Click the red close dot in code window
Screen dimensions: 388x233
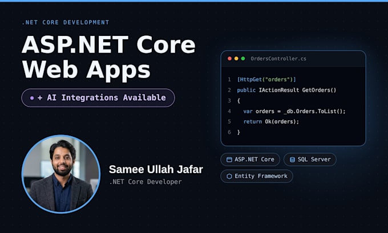(x=229, y=59)
